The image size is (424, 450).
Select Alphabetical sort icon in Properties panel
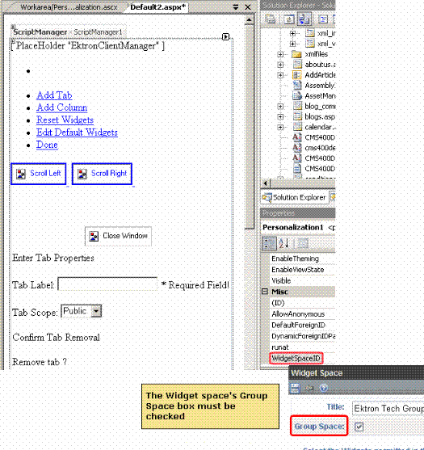tap(284, 243)
